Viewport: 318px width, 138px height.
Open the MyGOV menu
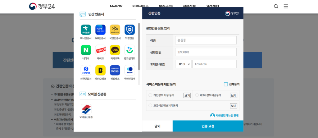tap(116, 6)
